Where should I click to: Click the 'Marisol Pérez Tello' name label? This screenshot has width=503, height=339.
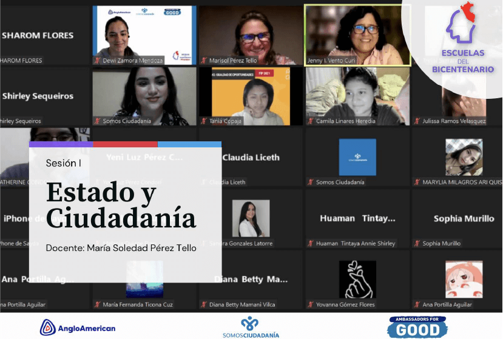pyautogui.click(x=233, y=60)
